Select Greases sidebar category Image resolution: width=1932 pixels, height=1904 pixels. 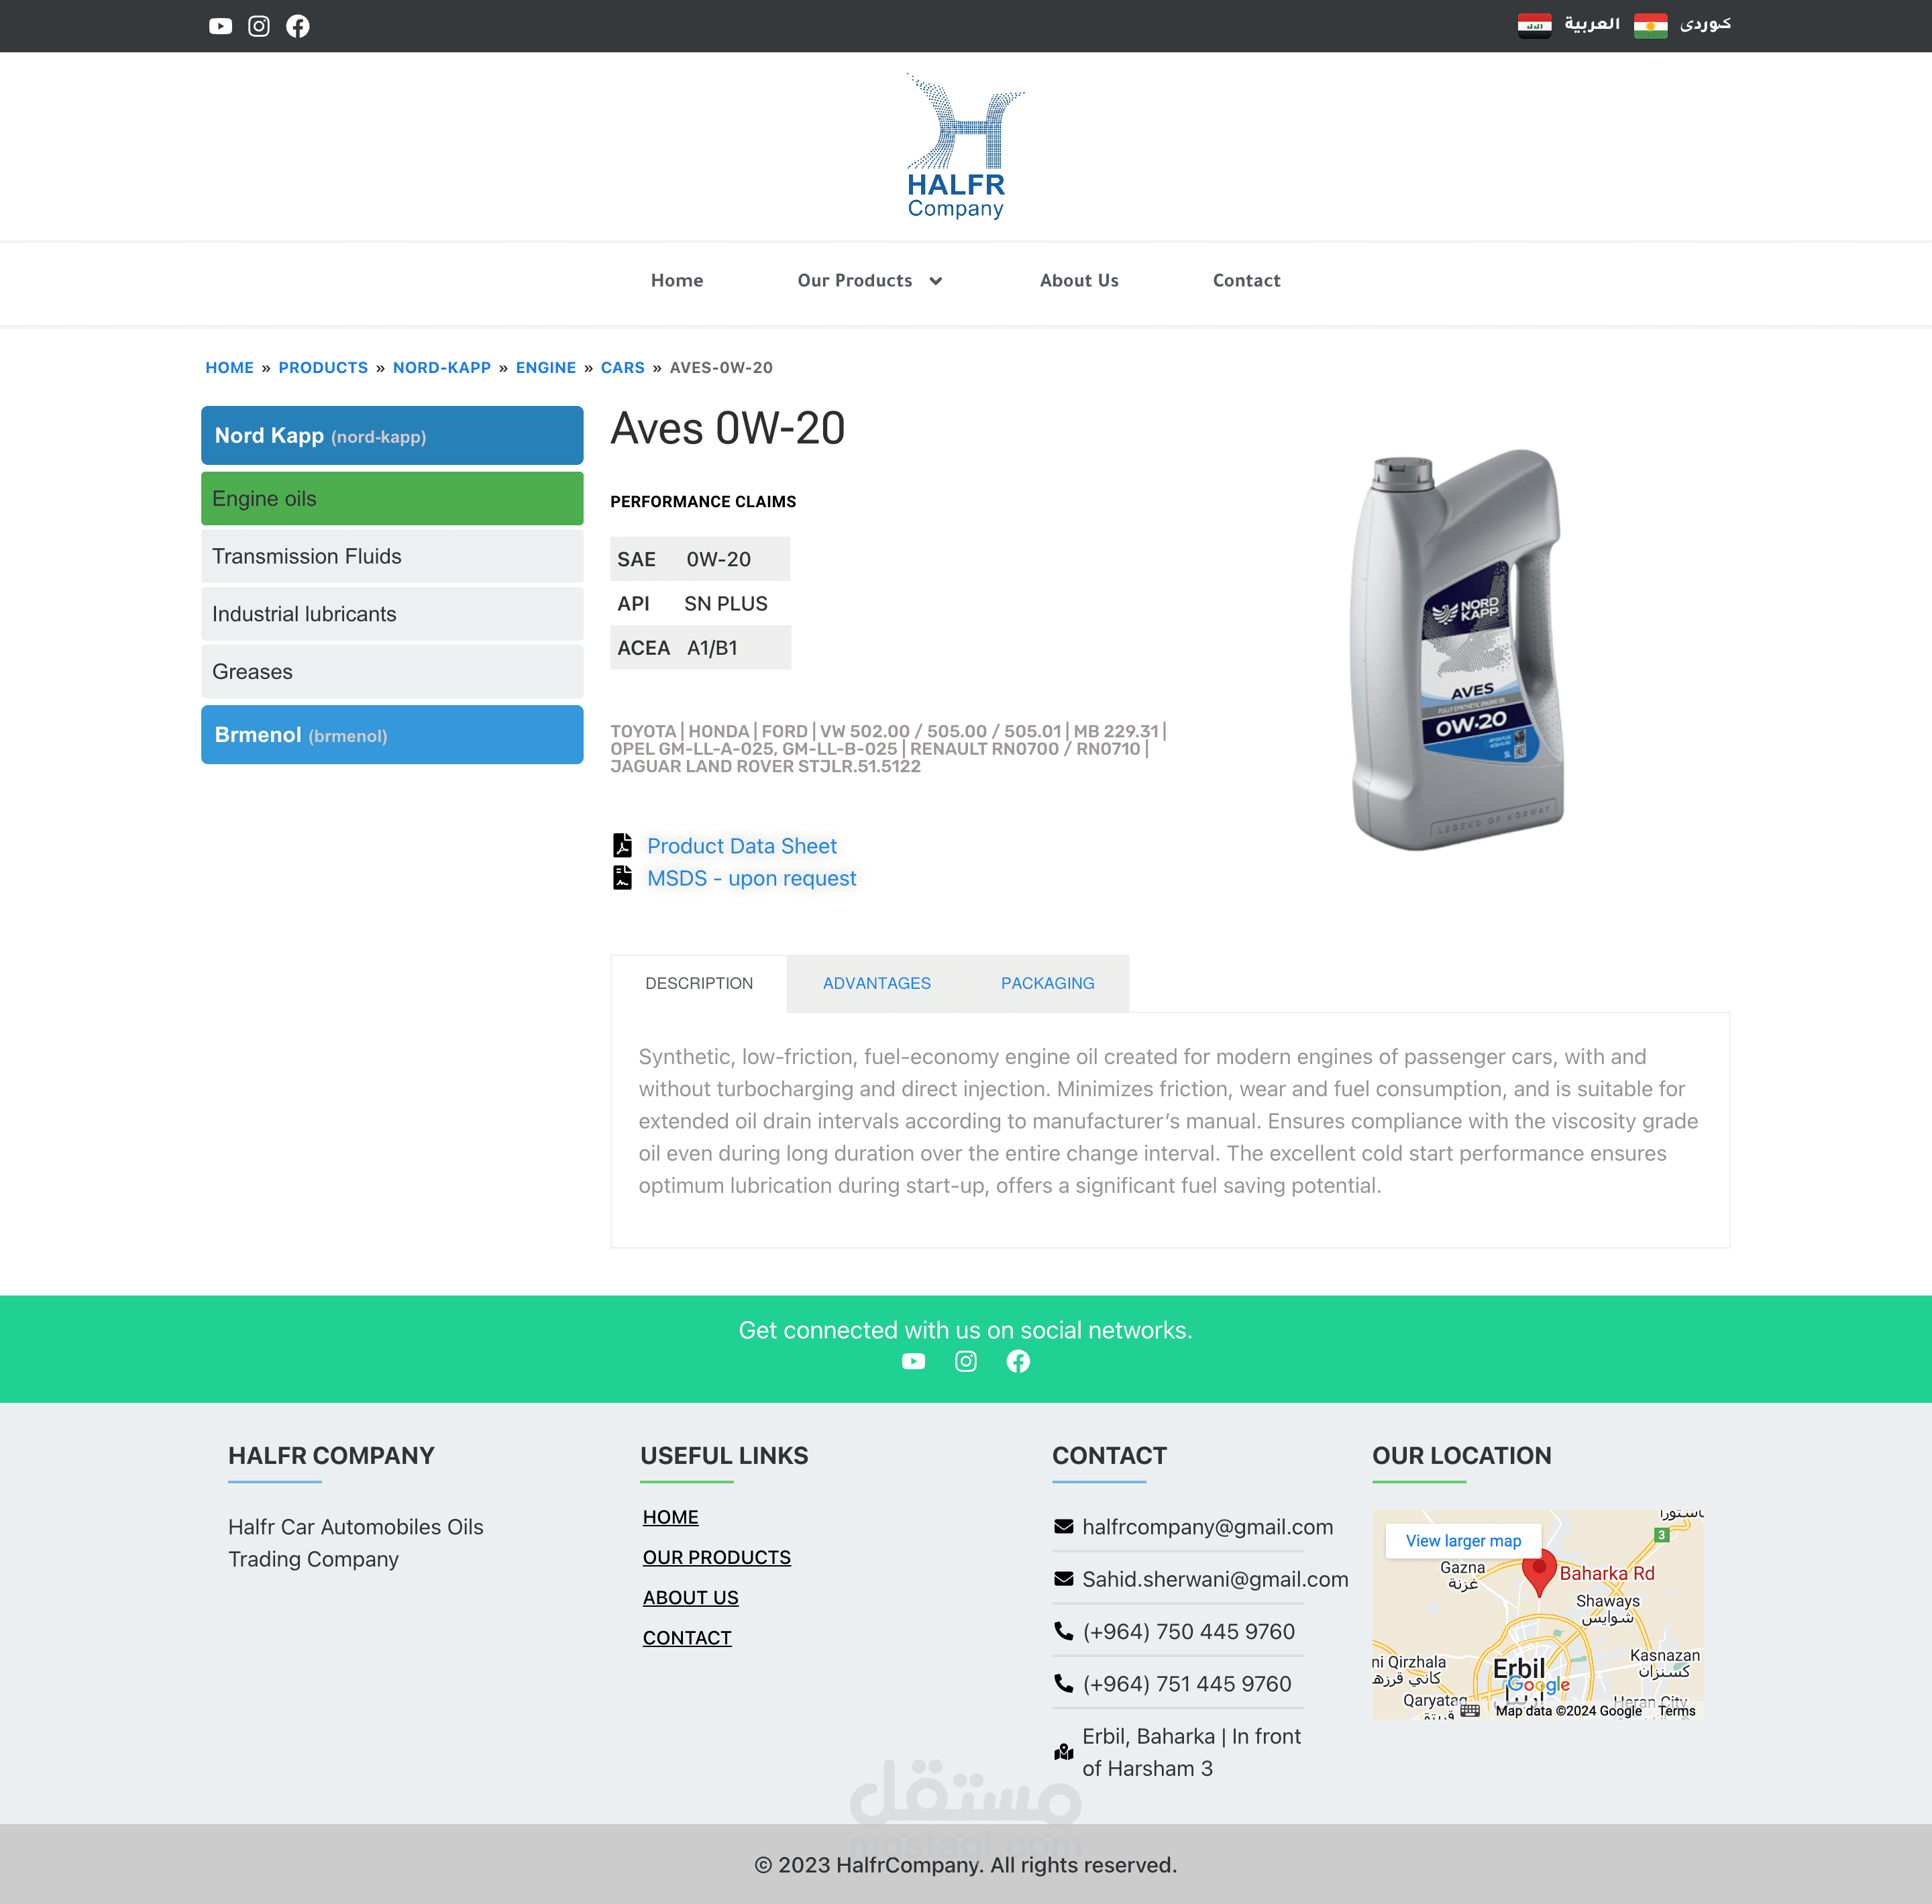pyautogui.click(x=392, y=672)
